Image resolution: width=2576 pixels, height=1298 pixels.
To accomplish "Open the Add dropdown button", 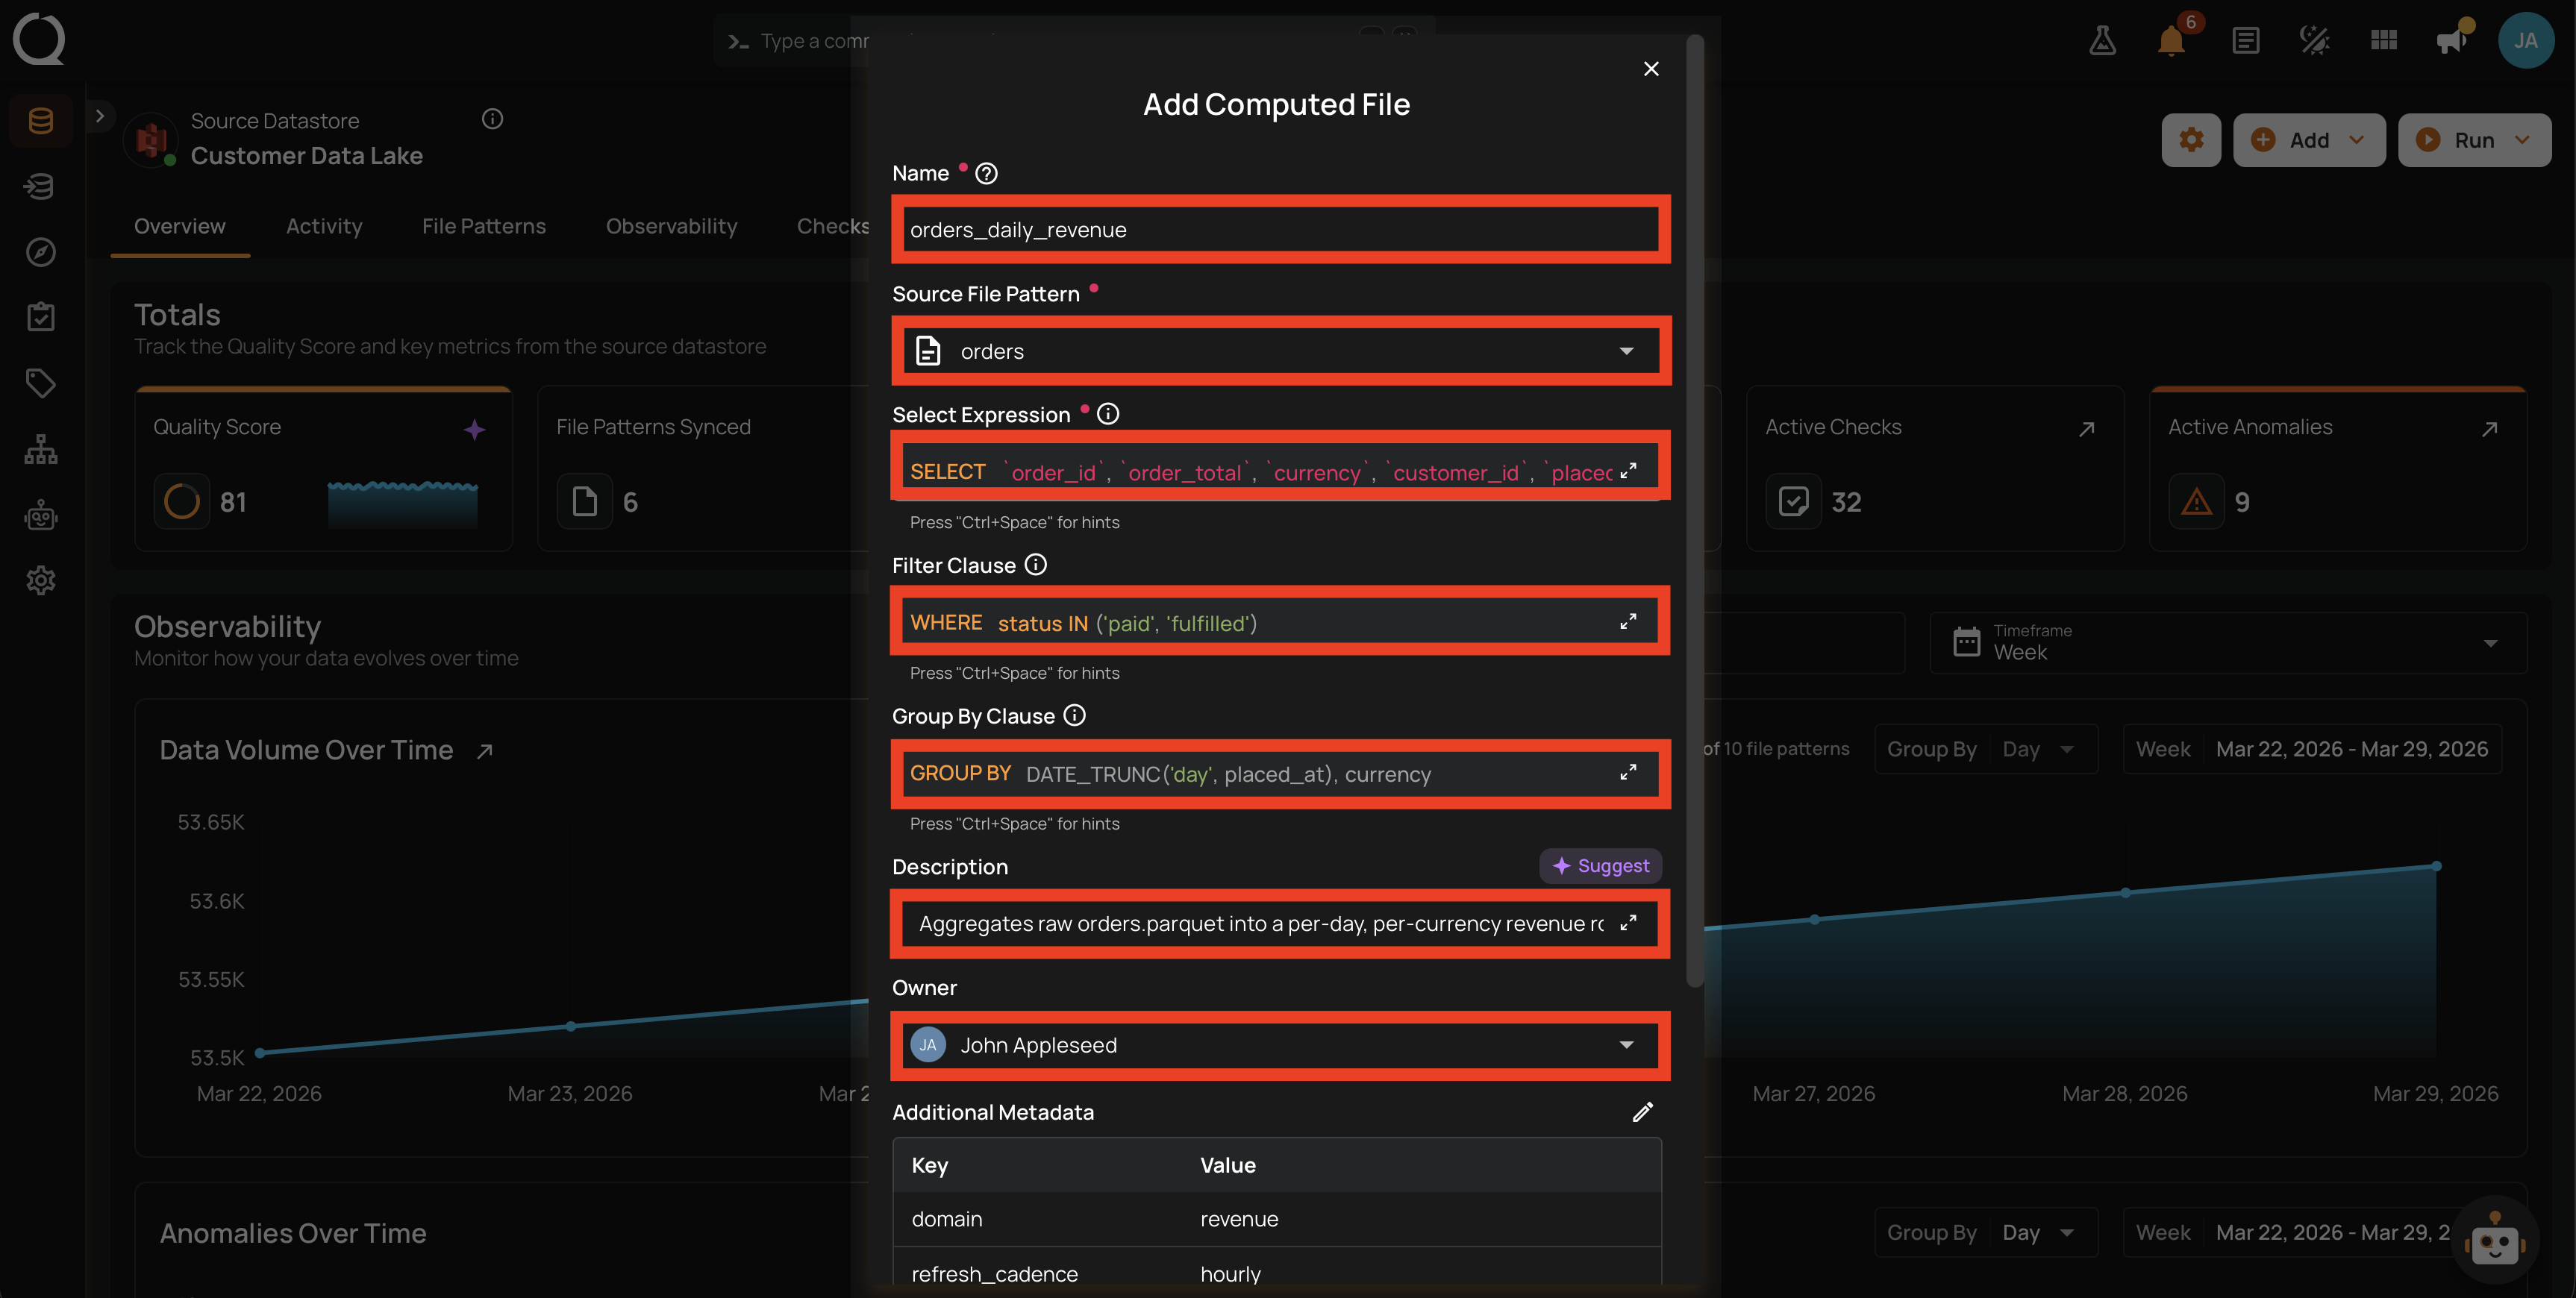I will point(2308,140).
